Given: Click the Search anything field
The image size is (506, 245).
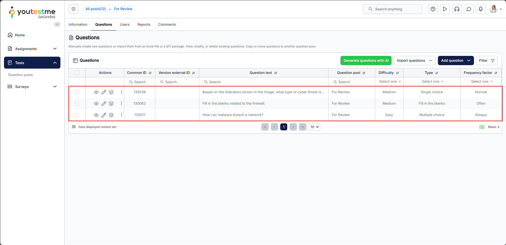Looking at the screenshot, I should [x=393, y=9].
